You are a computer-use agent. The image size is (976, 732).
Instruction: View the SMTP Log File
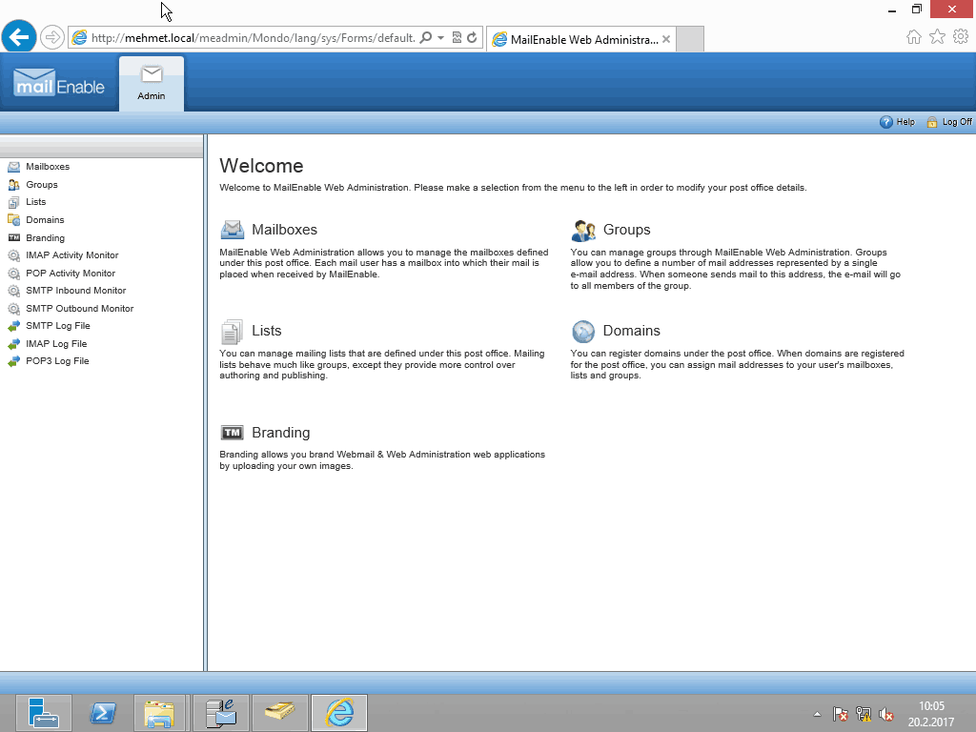pos(58,326)
